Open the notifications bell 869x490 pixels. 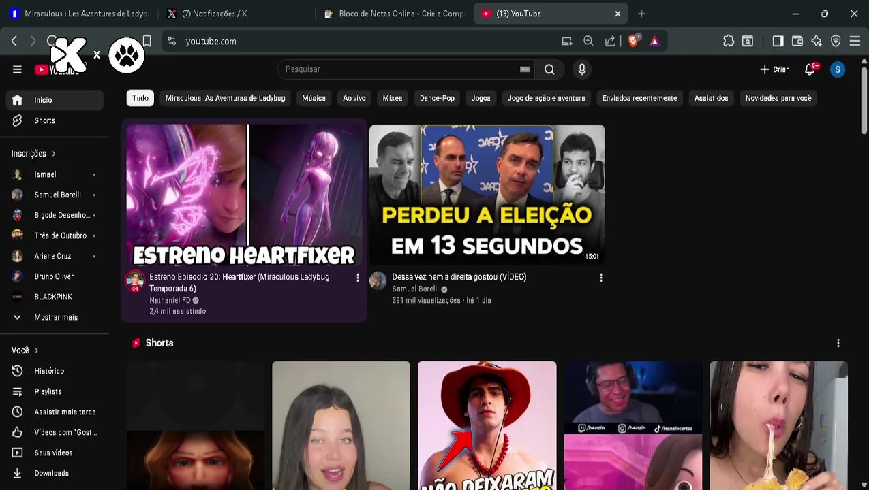click(810, 69)
